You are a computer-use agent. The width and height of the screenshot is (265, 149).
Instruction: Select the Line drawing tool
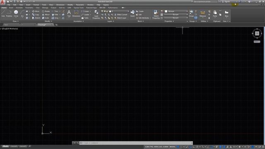[x=3, y=13]
